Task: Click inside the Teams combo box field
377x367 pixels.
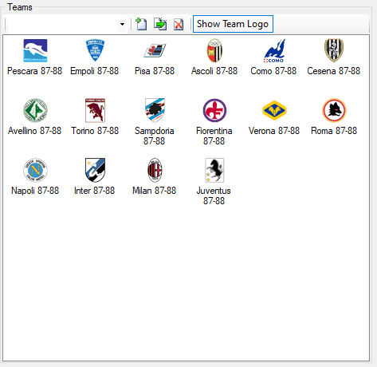Action: [63, 24]
